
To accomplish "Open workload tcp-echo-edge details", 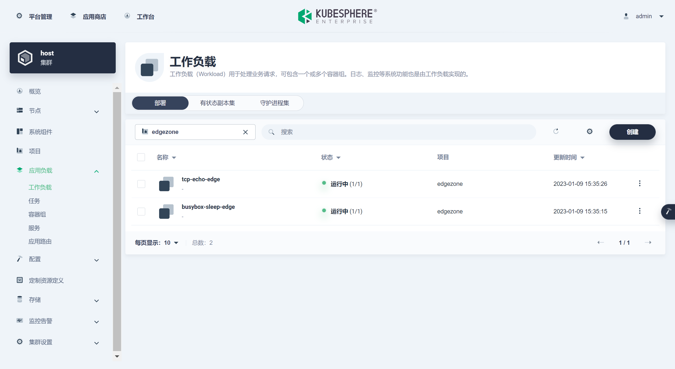I will pos(201,179).
